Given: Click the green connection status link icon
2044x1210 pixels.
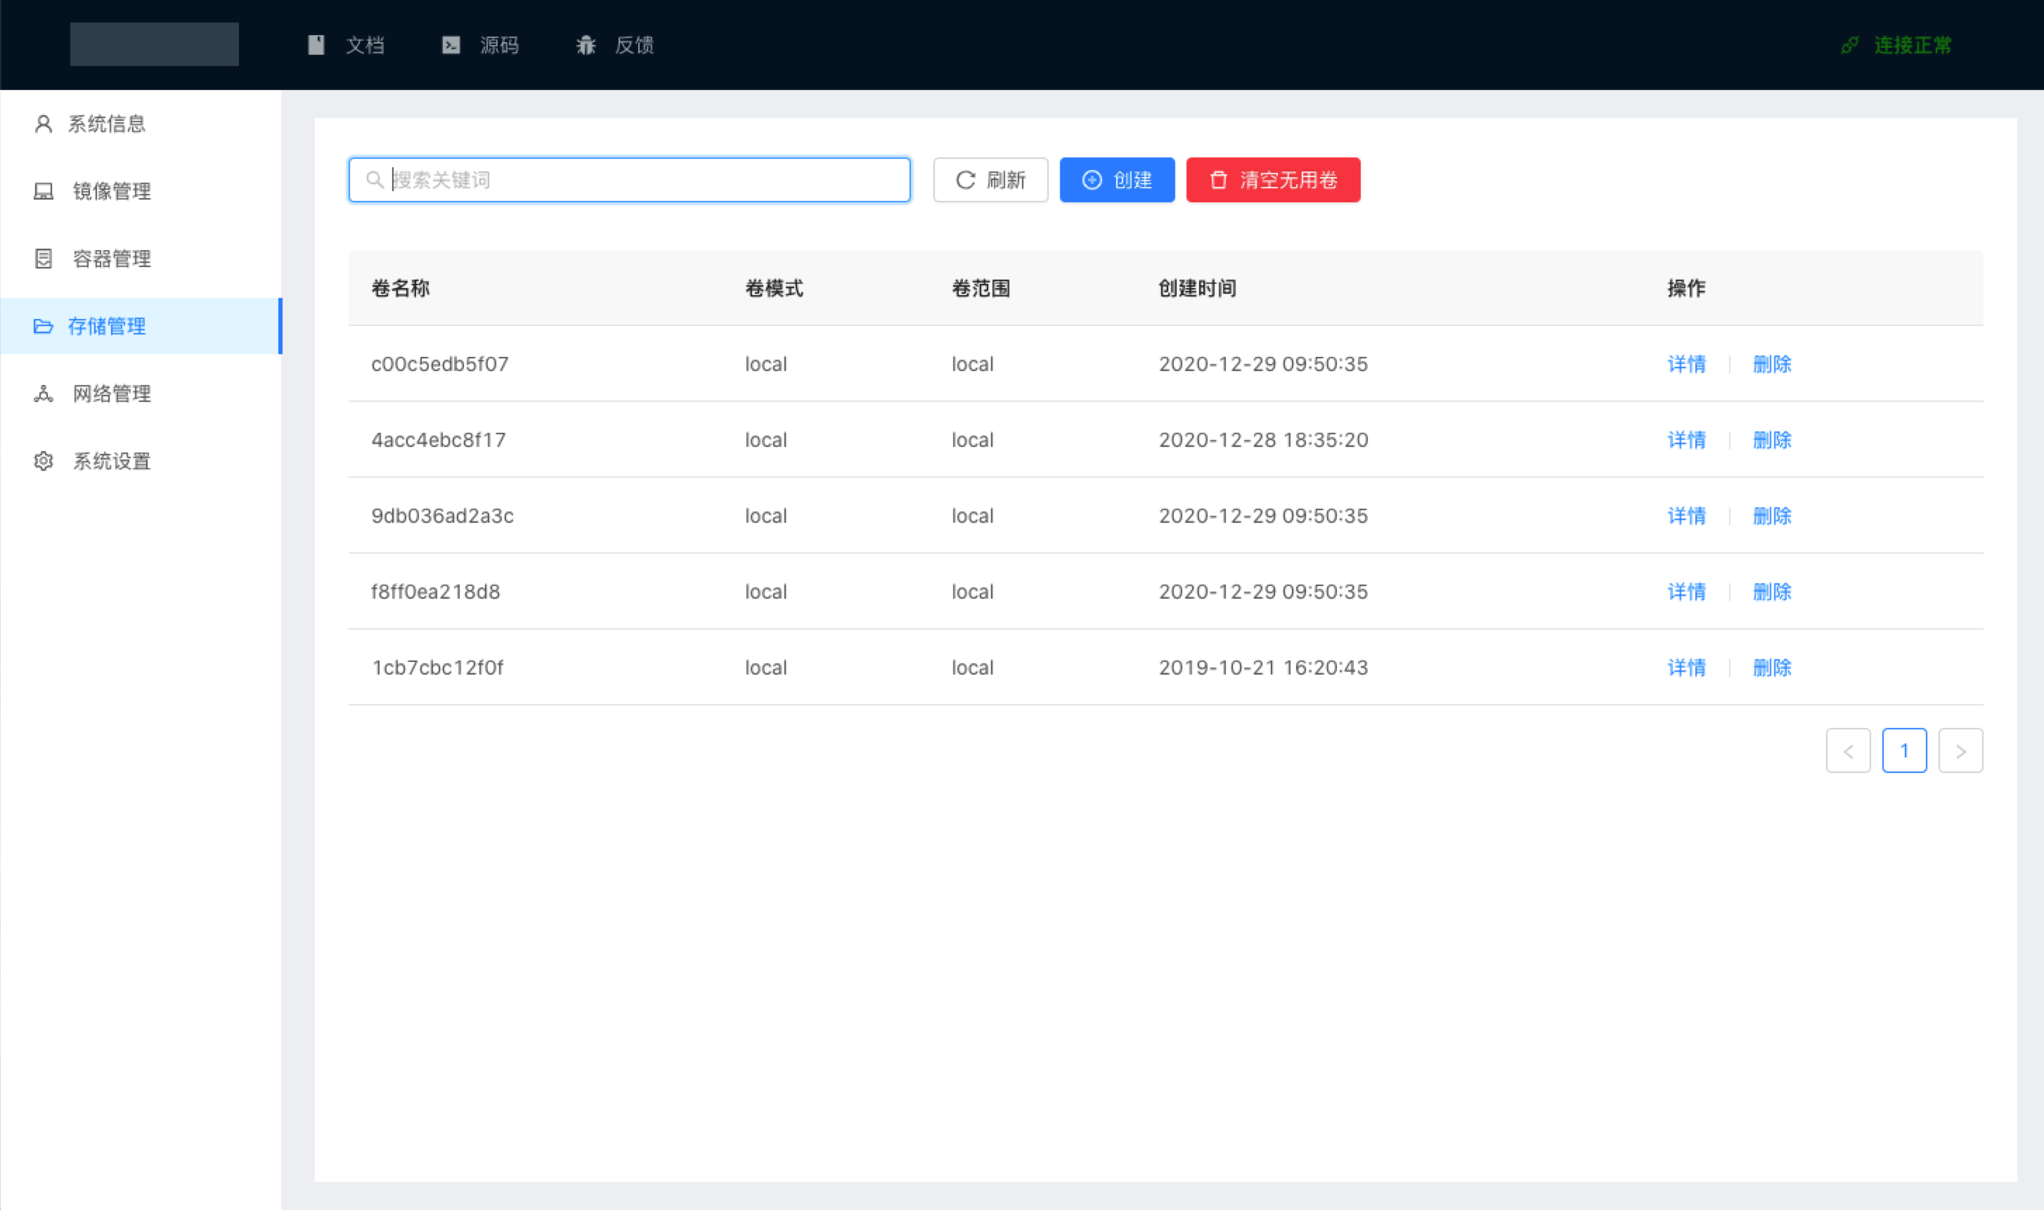Looking at the screenshot, I should click(1850, 45).
